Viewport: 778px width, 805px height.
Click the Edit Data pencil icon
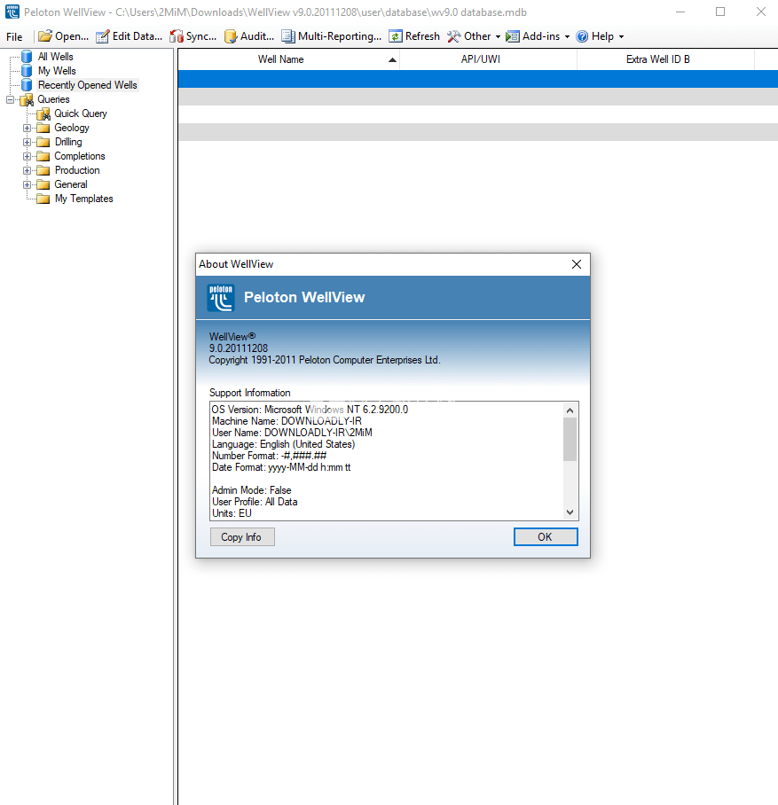102,36
